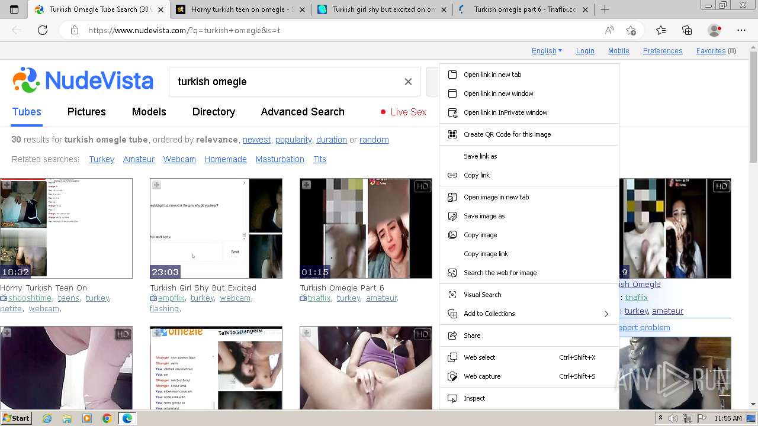Add this page to favorites with star-plus icon
This screenshot has width=758, height=426.
coord(631,30)
